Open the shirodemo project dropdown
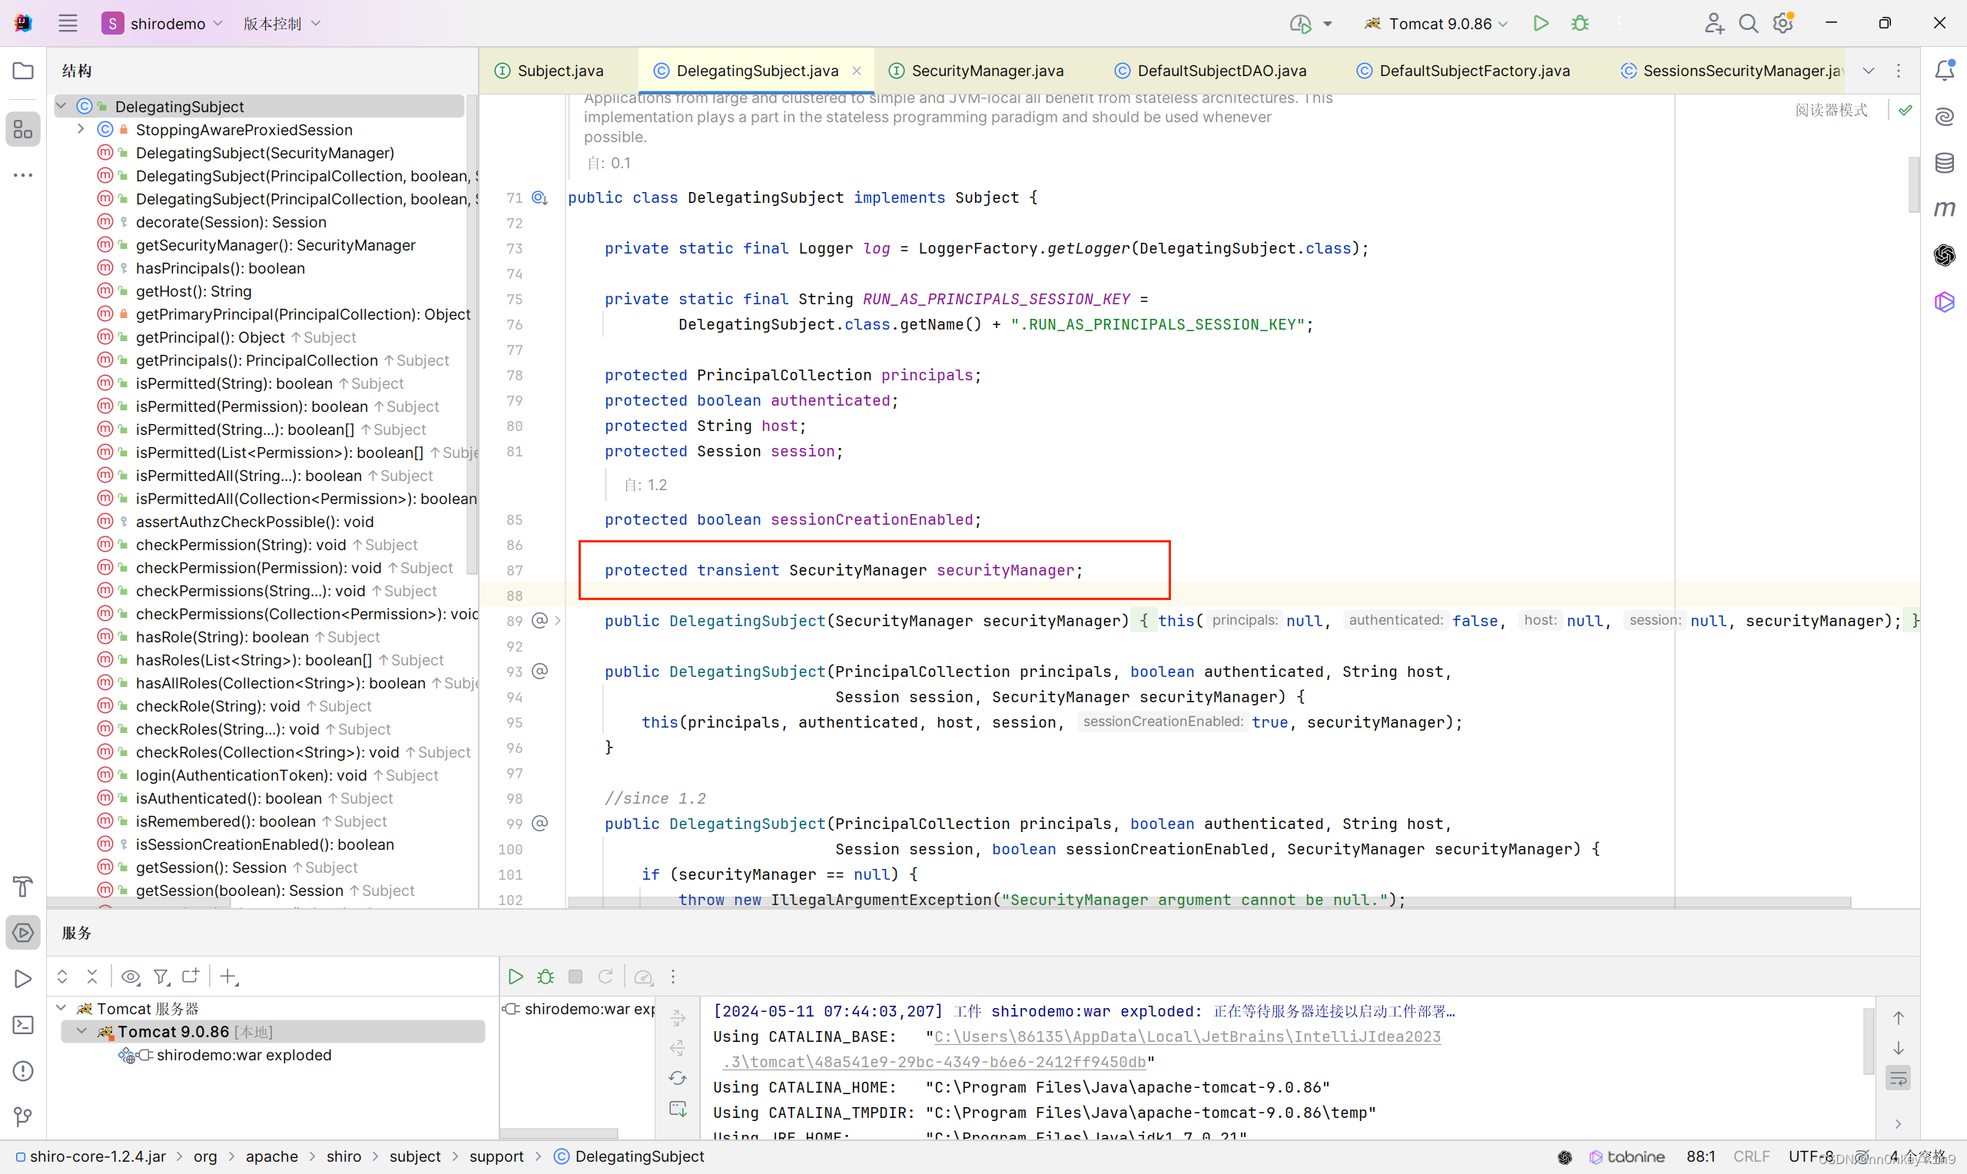 162,23
